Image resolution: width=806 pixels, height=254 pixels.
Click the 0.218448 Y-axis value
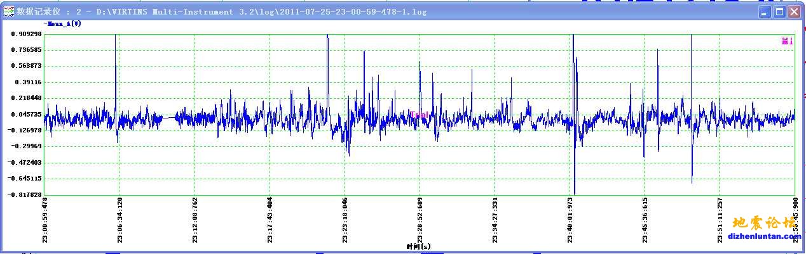click(x=27, y=98)
